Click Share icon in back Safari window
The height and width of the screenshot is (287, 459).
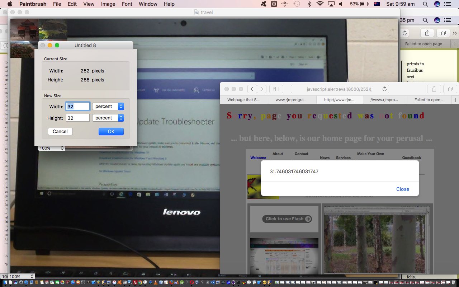coord(427,33)
